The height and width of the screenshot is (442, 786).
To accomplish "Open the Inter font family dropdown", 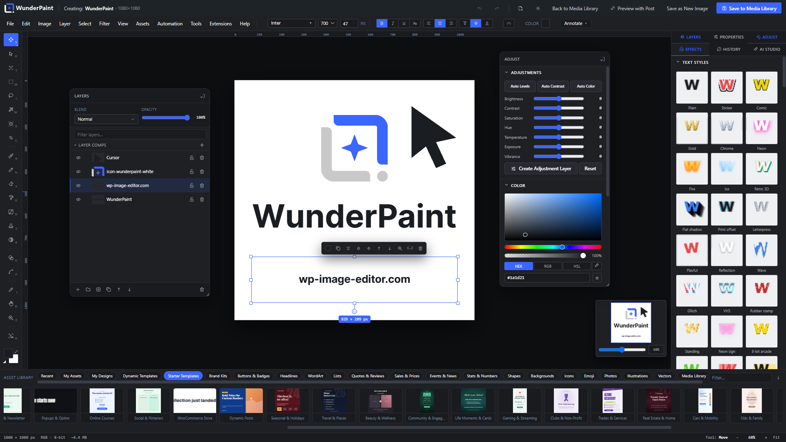I will coord(291,23).
